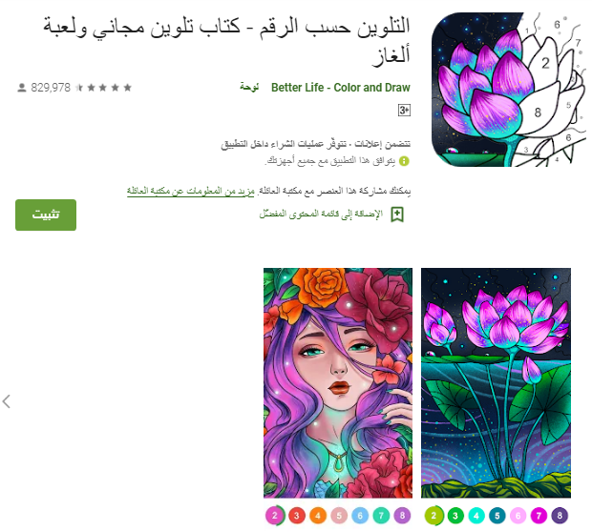The width and height of the screenshot is (592, 532).
Task: Select light blue color swatch number 6
Action: pos(360,516)
